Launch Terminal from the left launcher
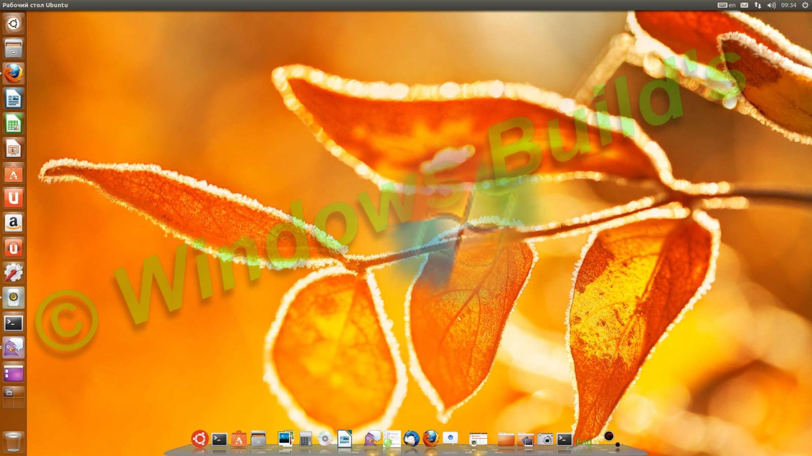The image size is (812, 456). click(x=13, y=322)
